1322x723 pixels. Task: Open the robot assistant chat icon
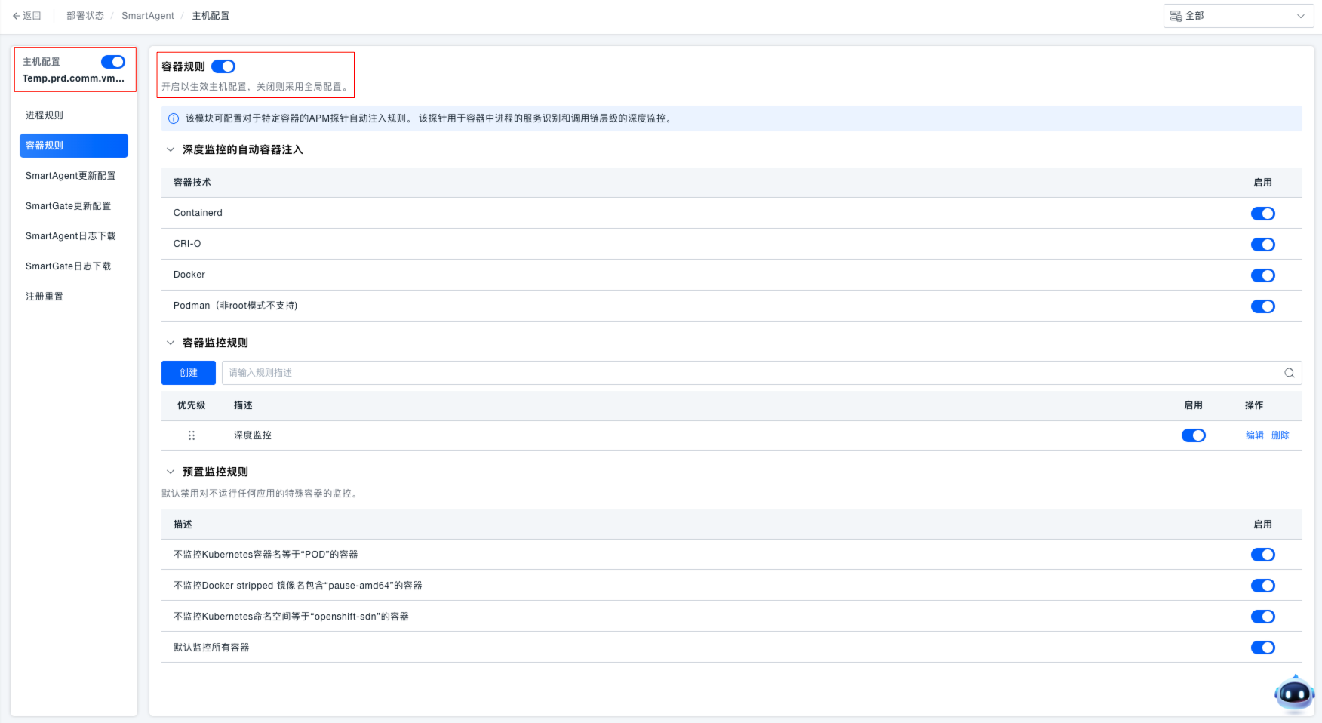click(x=1294, y=693)
